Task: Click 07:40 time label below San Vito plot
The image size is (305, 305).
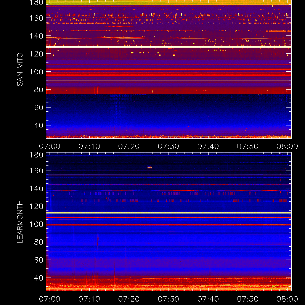Action: click(x=208, y=146)
